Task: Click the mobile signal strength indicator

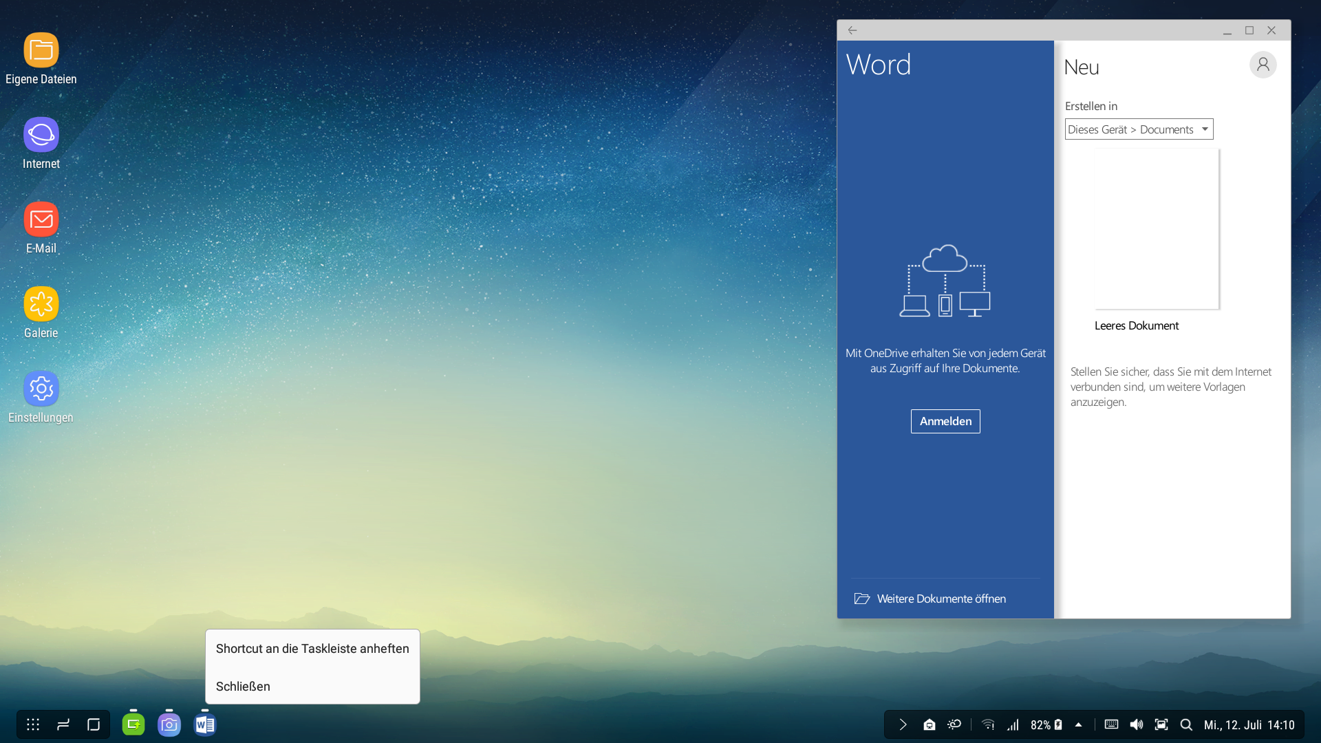Action: click(1013, 724)
